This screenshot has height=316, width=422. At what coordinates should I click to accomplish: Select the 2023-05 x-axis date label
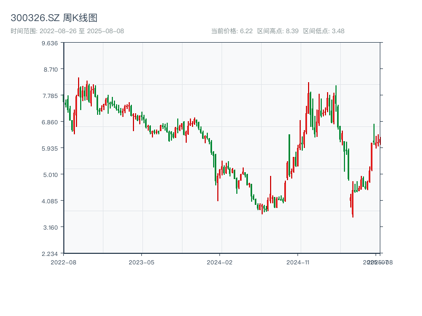[x=141, y=262]
